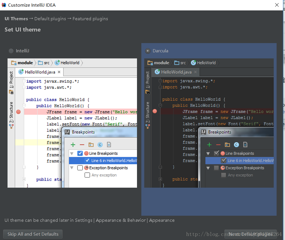The width and height of the screenshot is (285, 240).
Task: Click the IntelliJ theme preview image
Action: 72,123
